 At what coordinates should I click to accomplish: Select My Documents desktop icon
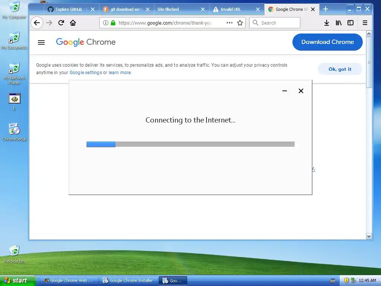click(15, 41)
